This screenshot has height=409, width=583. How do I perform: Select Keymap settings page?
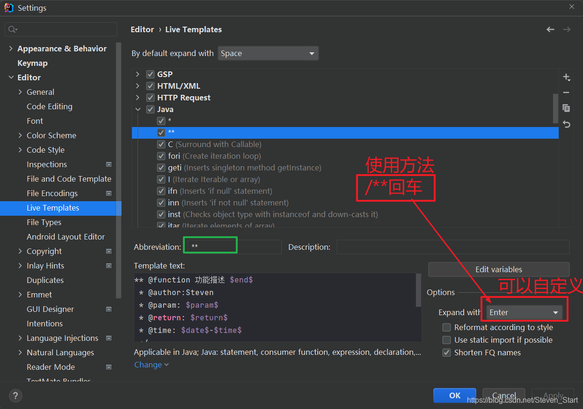[x=32, y=63]
